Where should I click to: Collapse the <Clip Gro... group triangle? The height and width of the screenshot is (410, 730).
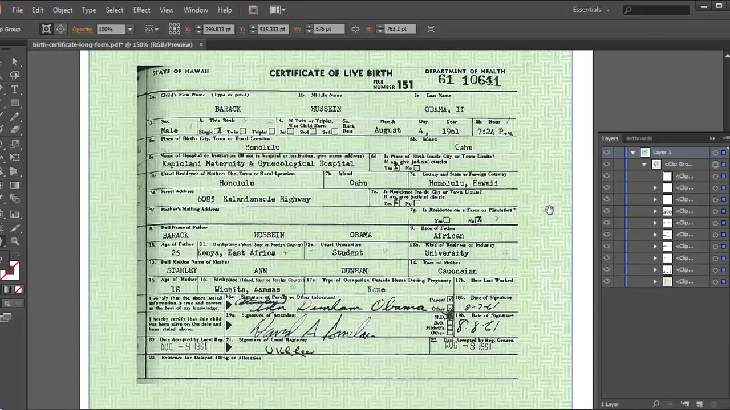click(x=644, y=164)
